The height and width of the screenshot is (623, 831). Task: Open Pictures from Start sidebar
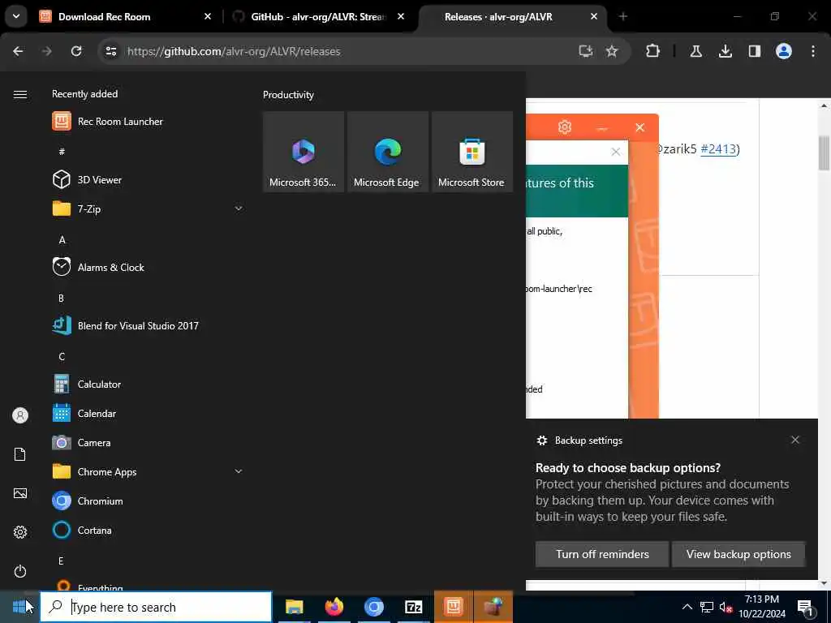click(x=20, y=493)
